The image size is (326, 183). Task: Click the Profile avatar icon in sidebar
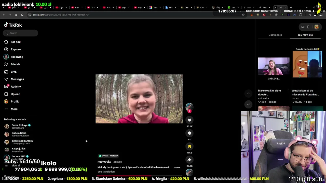(6, 101)
